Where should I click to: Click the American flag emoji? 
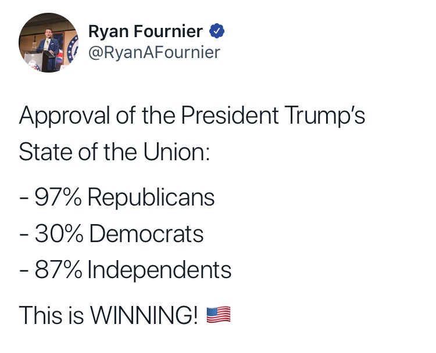pyautogui.click(x=219, y=315)
